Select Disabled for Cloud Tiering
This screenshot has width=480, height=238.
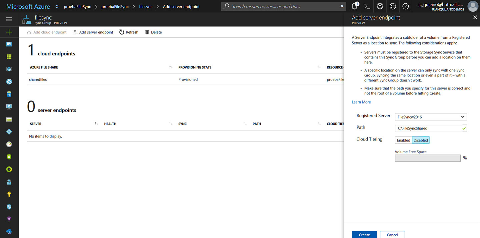pos(421,140)
